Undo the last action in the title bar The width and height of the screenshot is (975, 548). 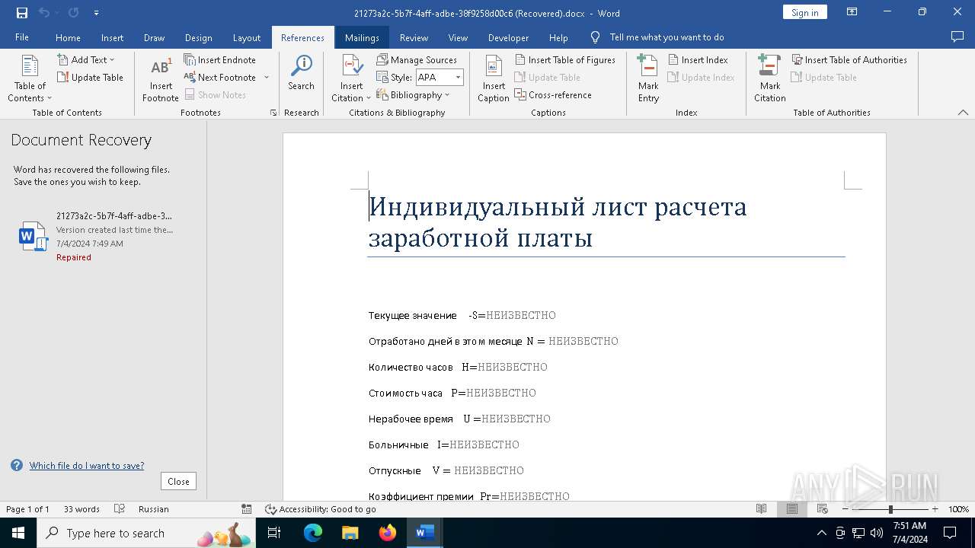(44, 13)
